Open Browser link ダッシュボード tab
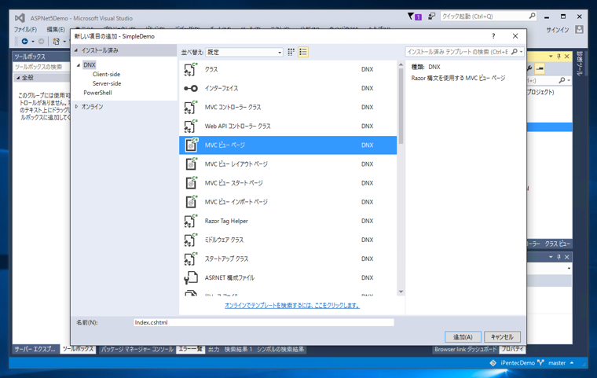 [x=466, y=349]
